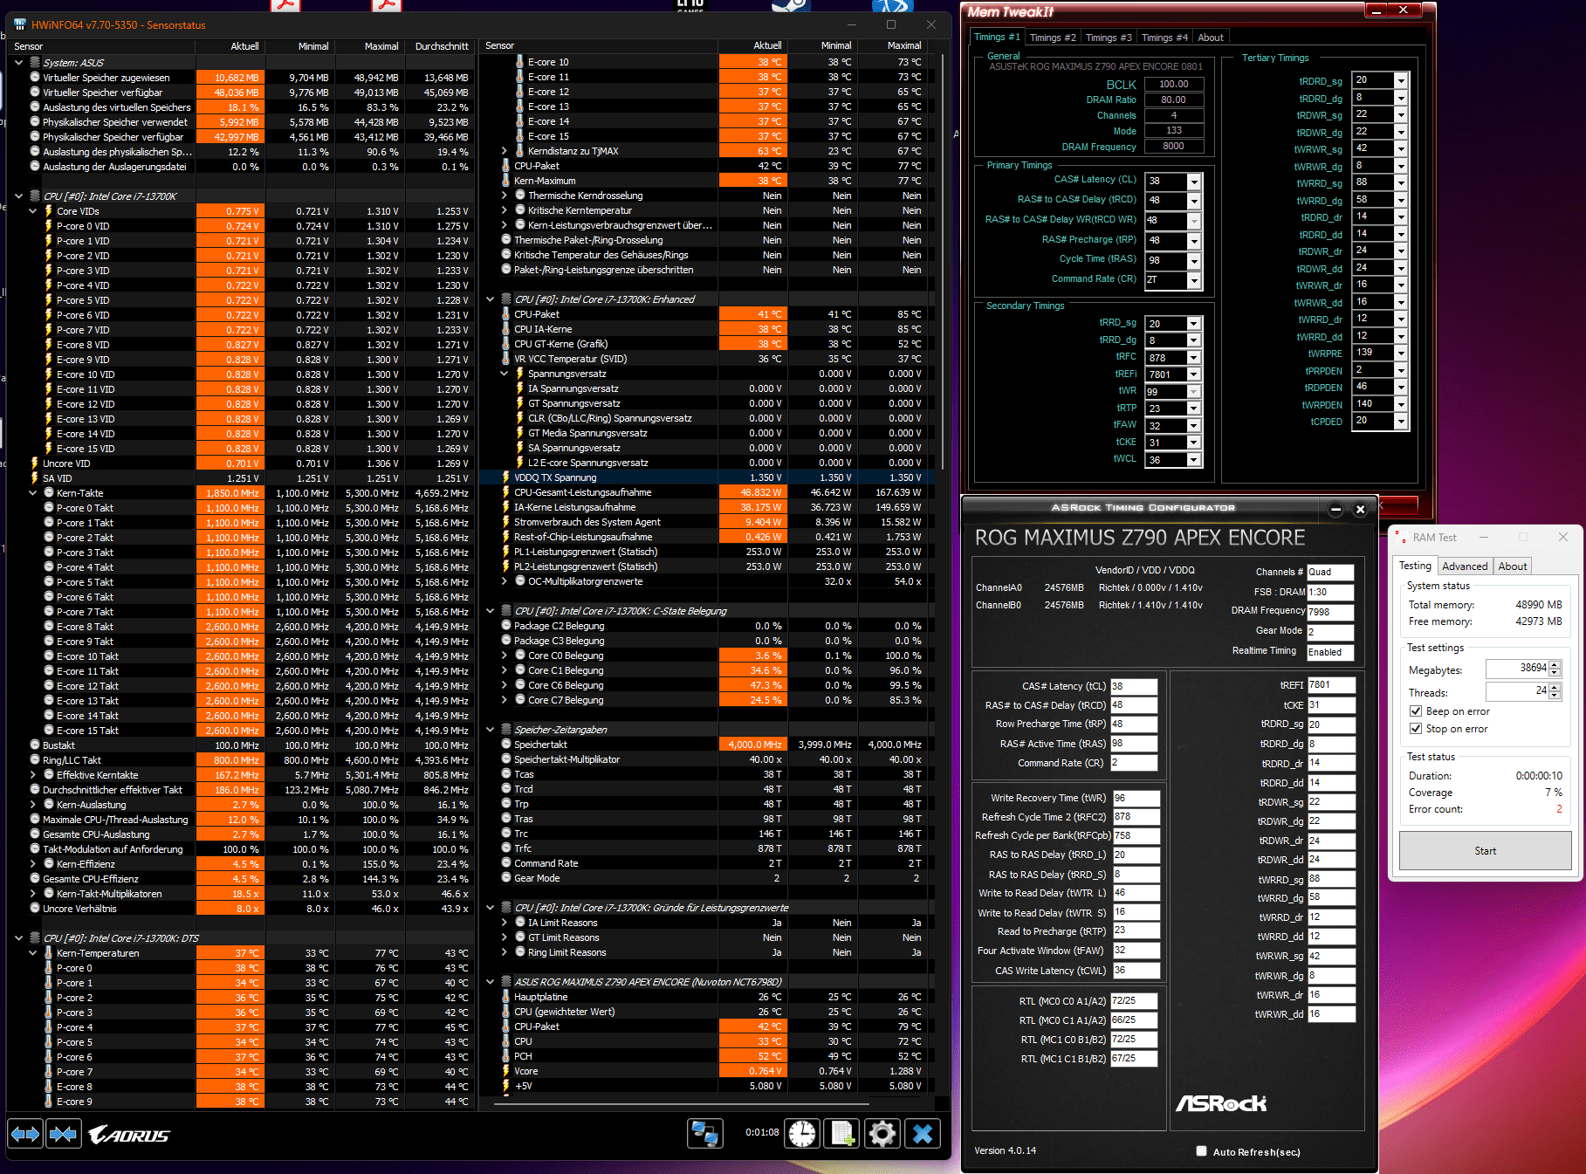Click the Bustakt clock sensor icon
This screenshot has width=1586, height=1174.
click(x=35, y=745)
